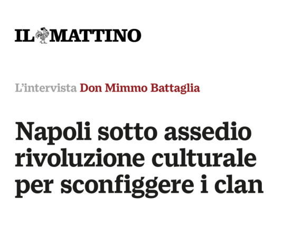The height and width of the screenshot is (244, 282).
Task: Click the word "assedio" in the headline
Action: click(208, 132)
